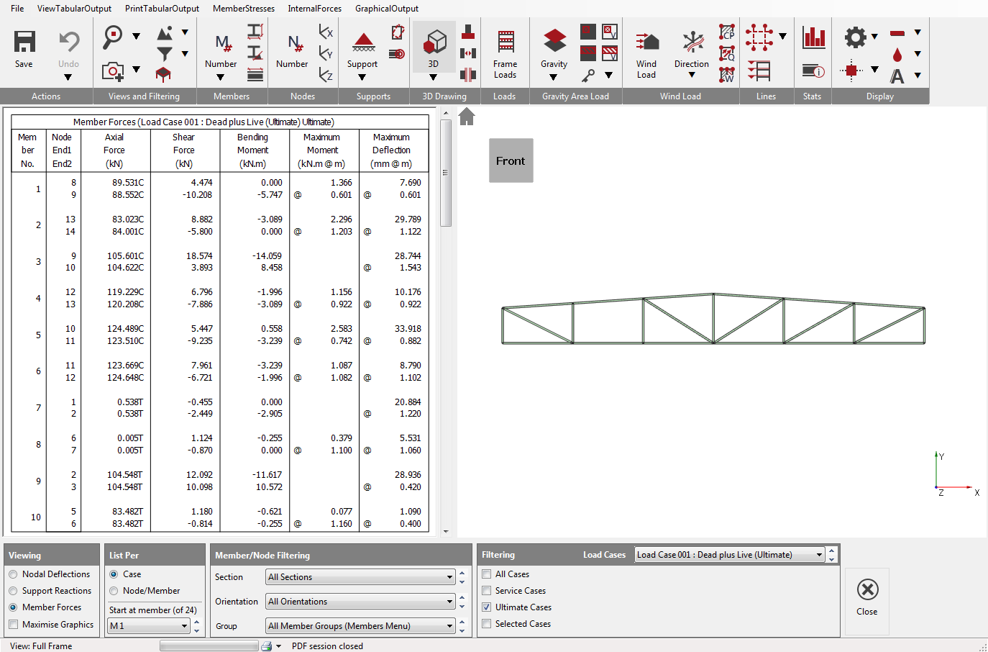
Task: Open the Stats bar chart icon
Action: [x=813, y=37]
